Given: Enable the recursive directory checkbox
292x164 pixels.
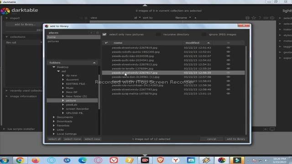Looking at the screenshot, I should (x=158, y=35).
